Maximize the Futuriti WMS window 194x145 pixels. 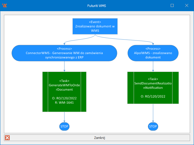pos(172,5)
